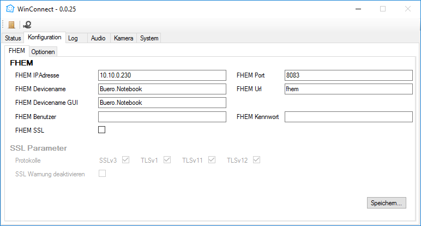Click the FHEM Benutzer label
This screenshot has height=226, width=421.
(x=35, y=117)
